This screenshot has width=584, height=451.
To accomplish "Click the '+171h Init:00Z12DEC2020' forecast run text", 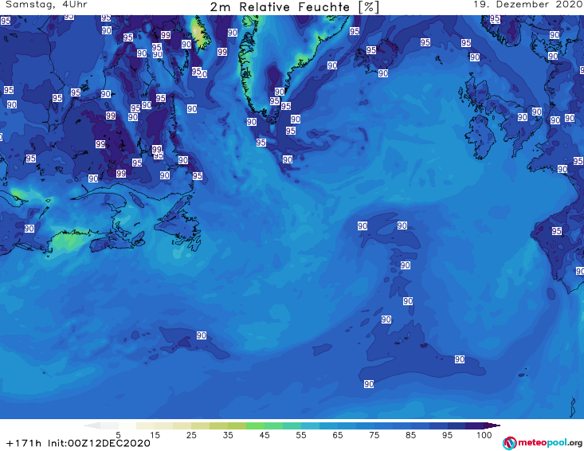I will click(x=78, y=443).
